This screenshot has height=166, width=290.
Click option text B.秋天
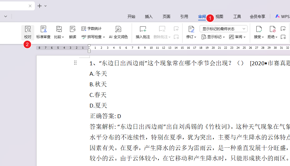pyautogui.click(x=98, y=84)
